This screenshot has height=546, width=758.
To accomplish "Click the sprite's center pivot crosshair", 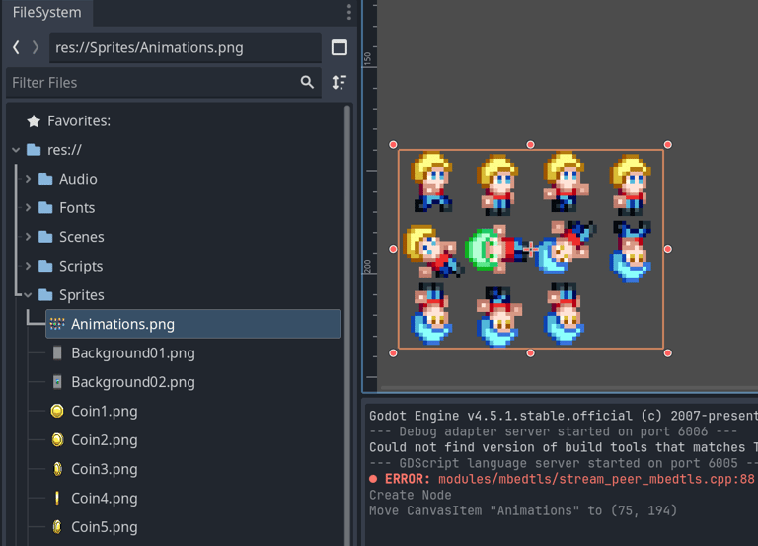I will [530, 249].
